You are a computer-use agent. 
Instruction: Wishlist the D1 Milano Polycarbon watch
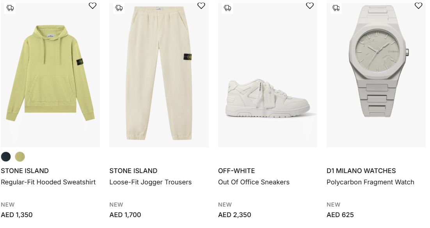click(418, 6)
